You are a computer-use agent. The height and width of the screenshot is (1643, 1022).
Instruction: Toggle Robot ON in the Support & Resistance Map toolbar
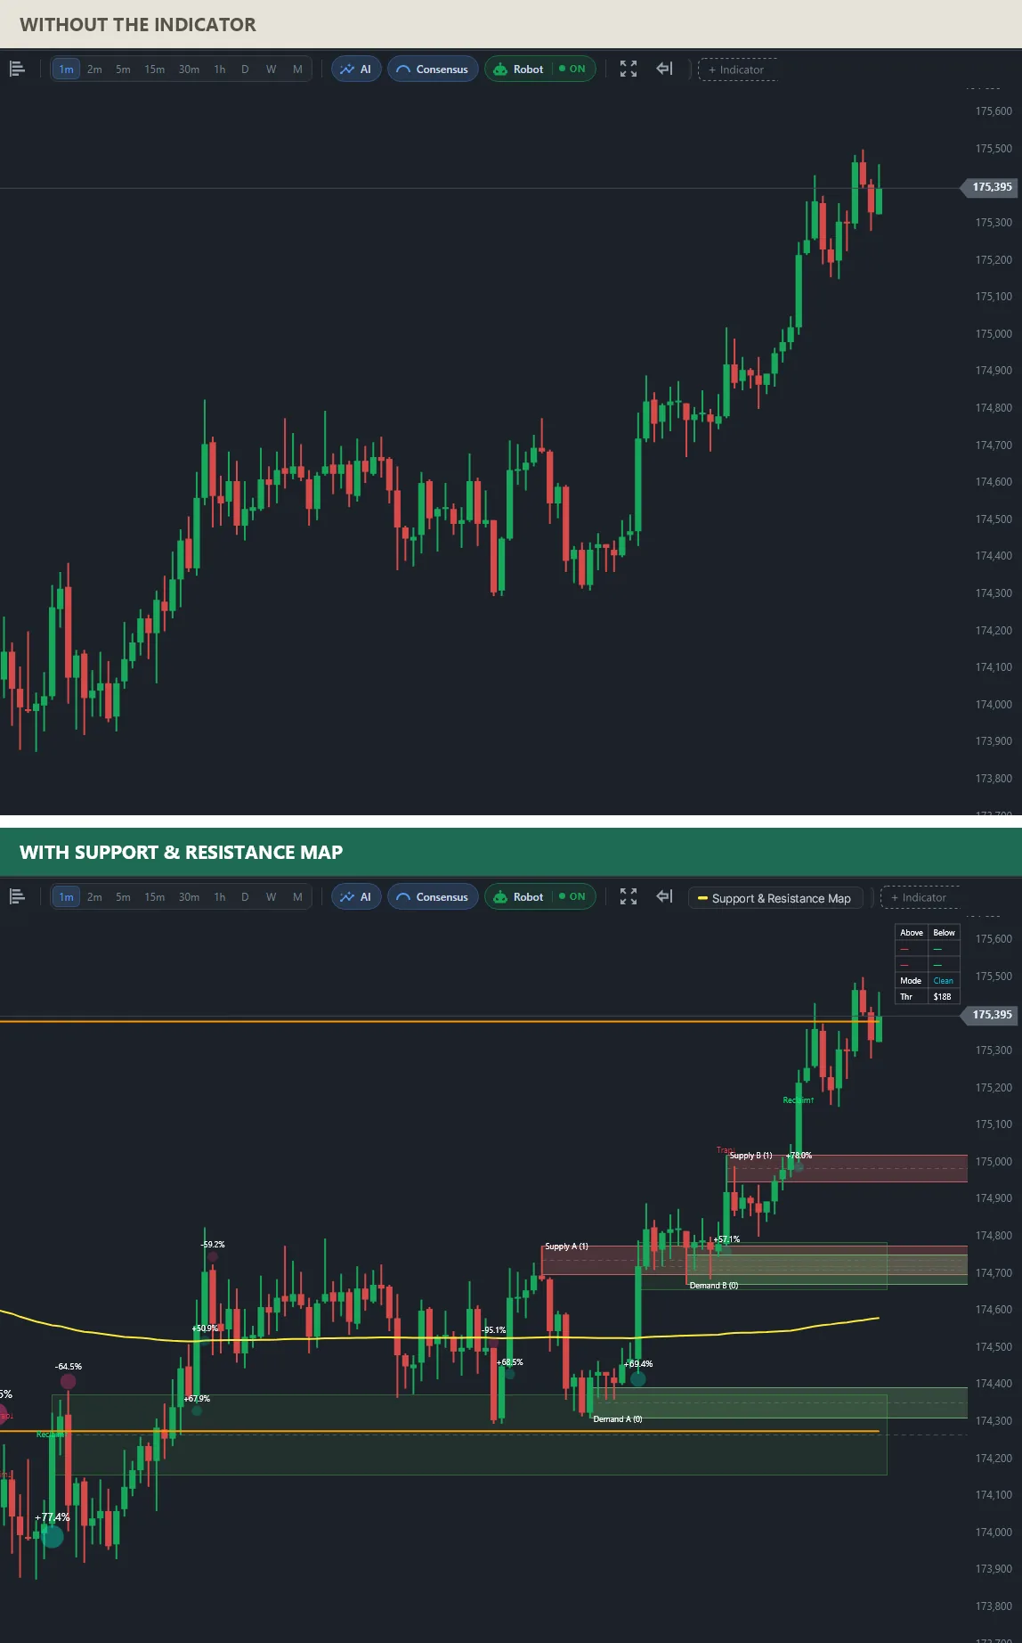tap(539, 896)
